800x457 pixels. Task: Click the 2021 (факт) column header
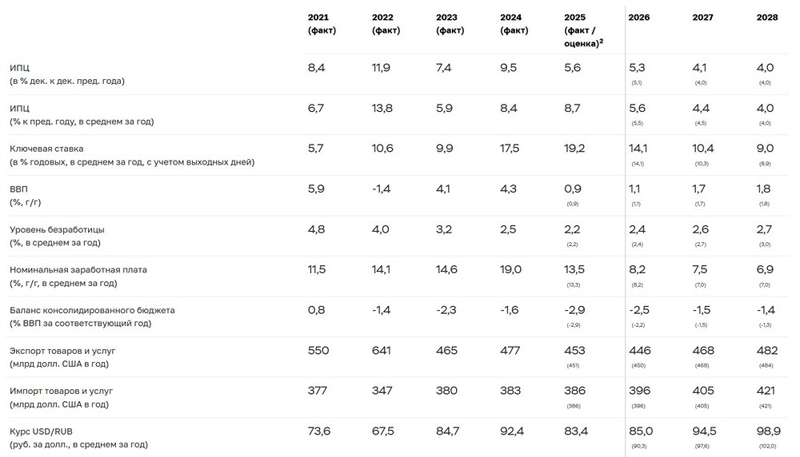[x=322, y=24]
